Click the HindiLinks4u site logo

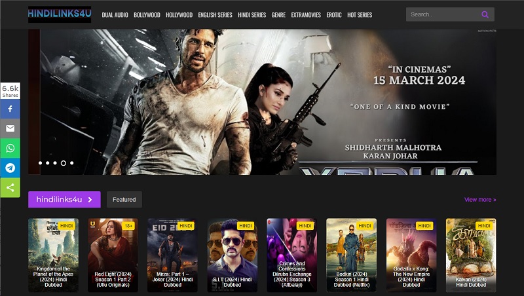tap(60, 14)
